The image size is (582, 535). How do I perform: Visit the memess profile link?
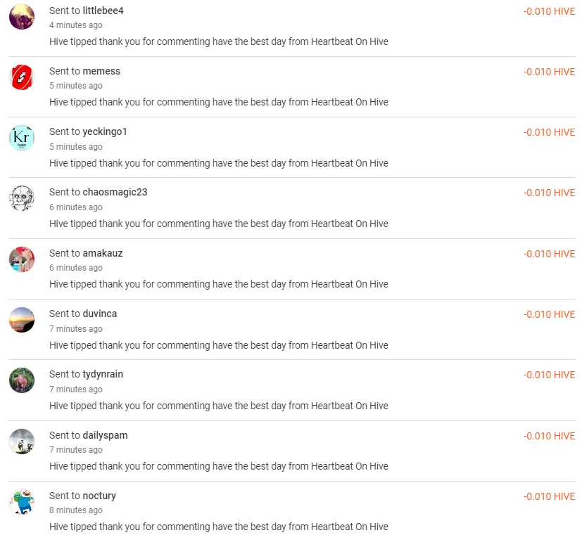click(101, 71)
